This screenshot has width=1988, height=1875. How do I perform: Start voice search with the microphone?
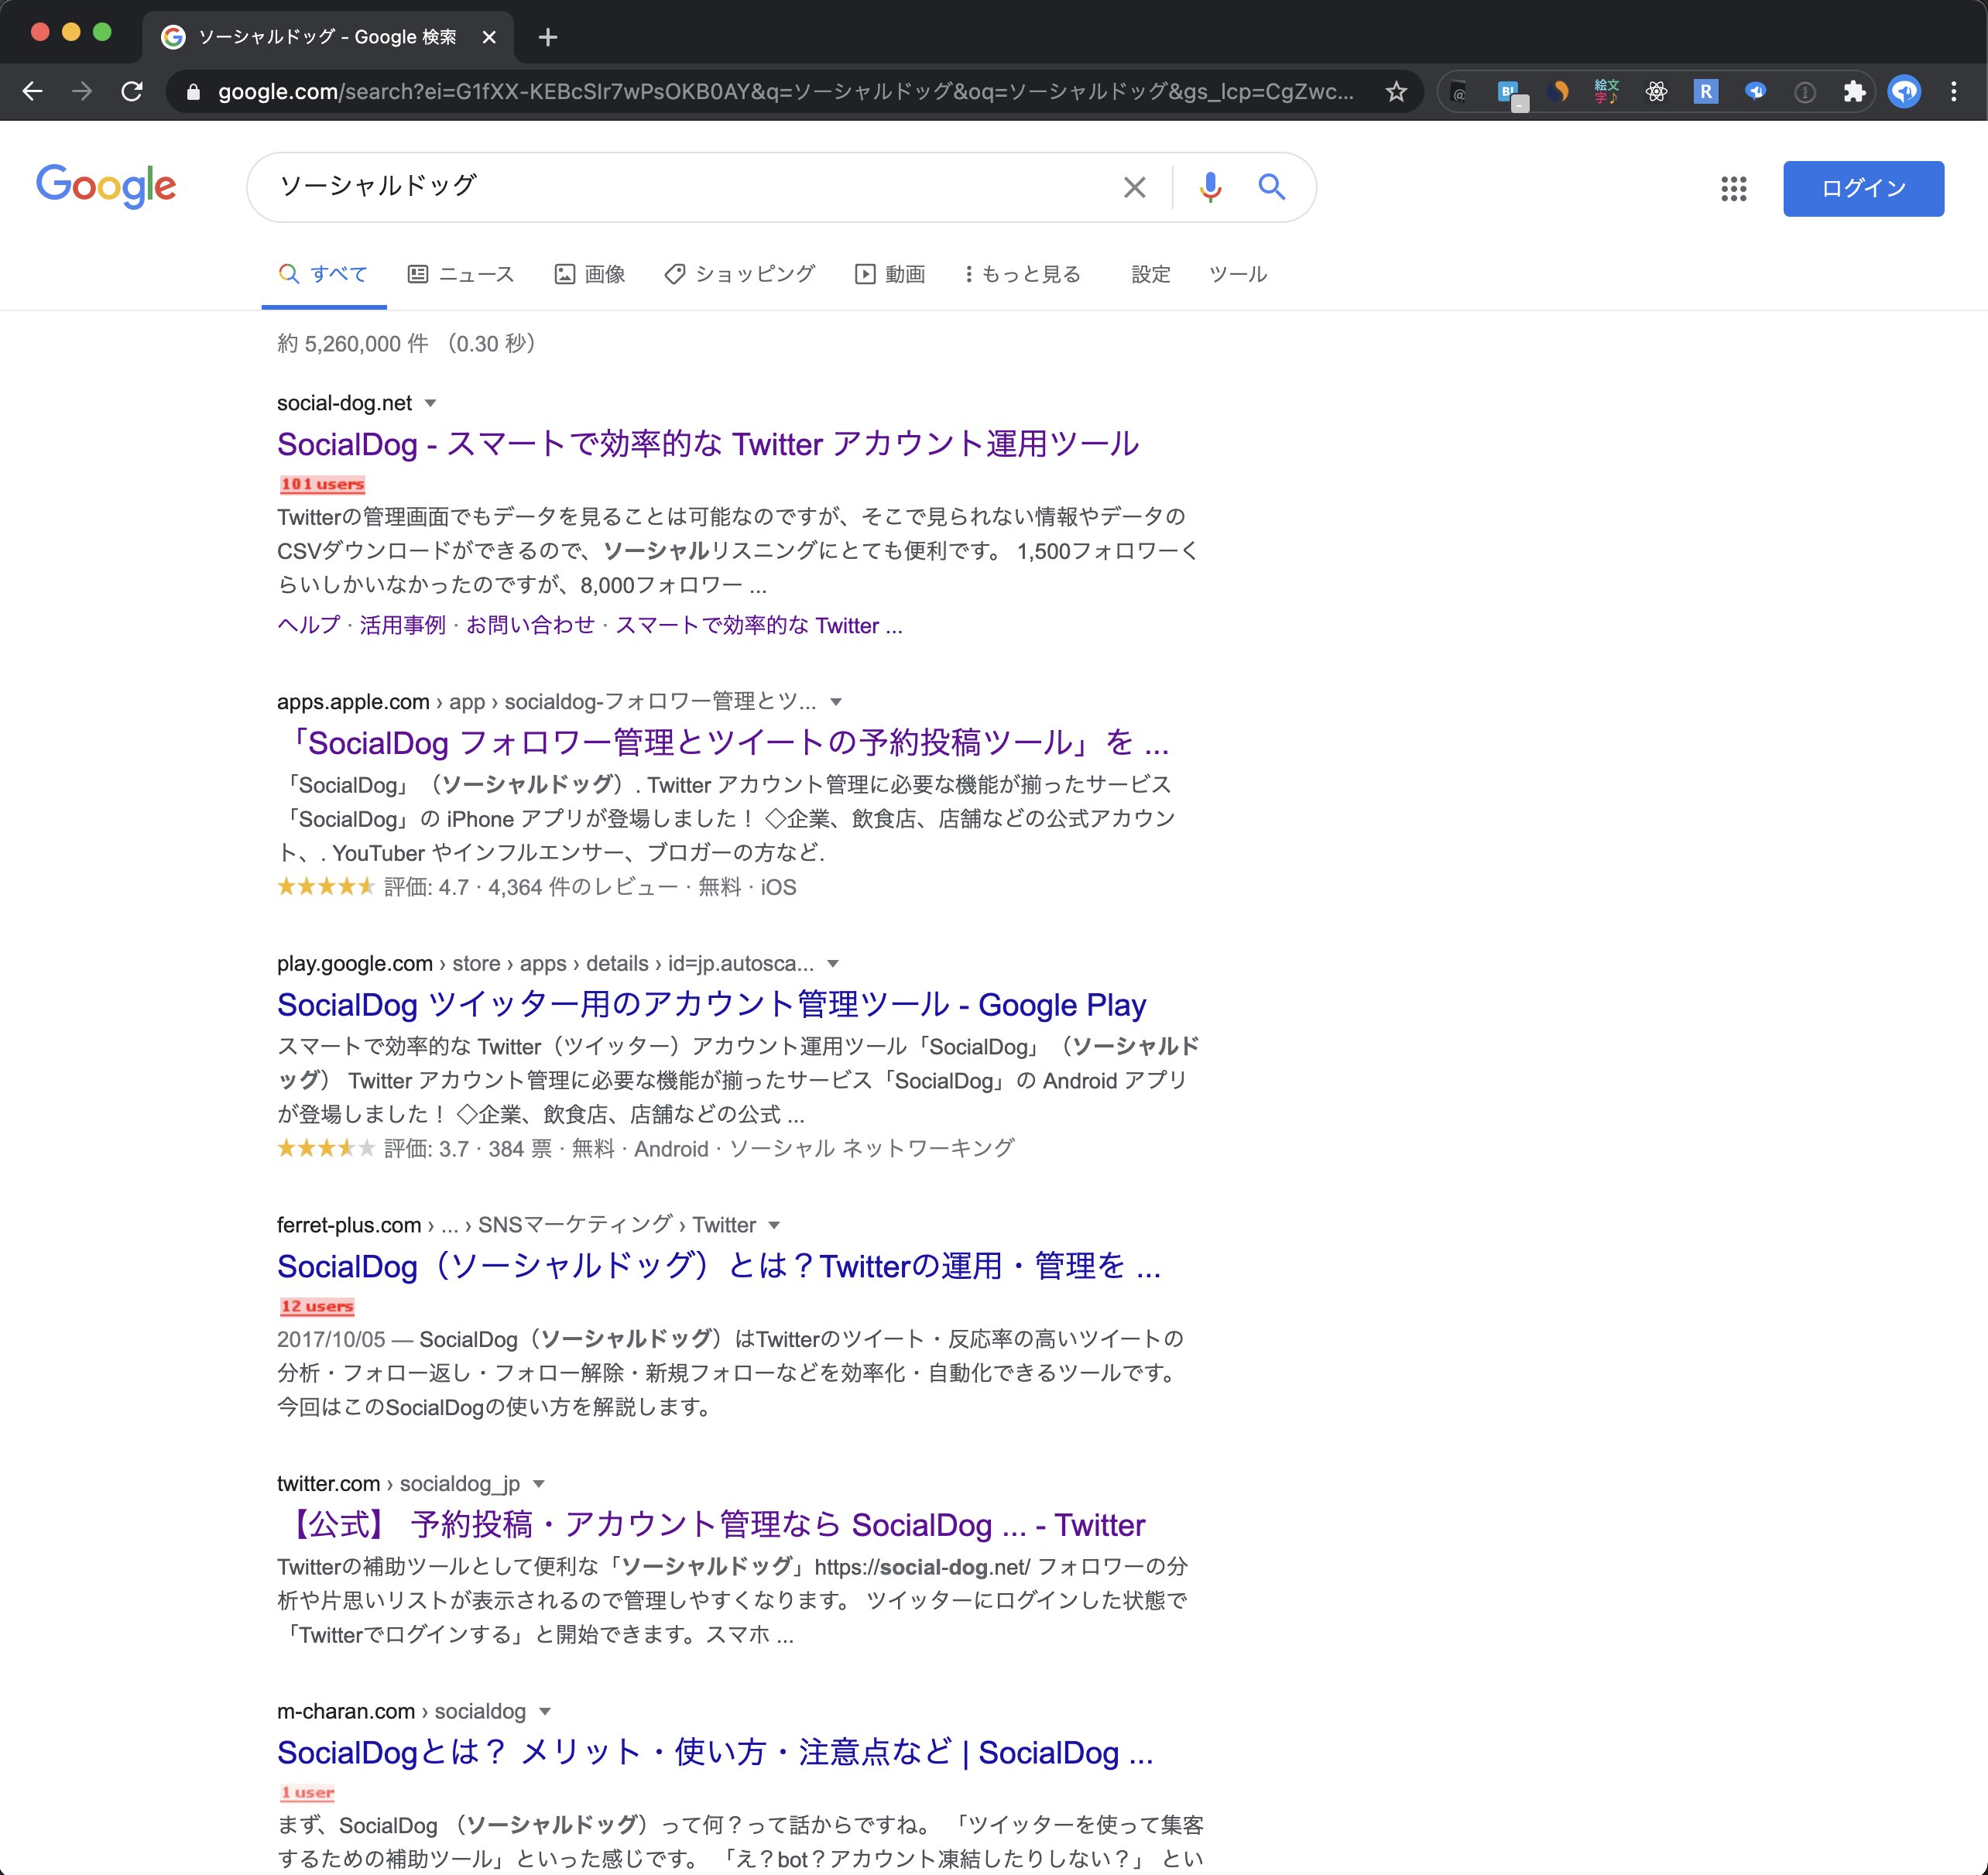tap(1210, 187)
